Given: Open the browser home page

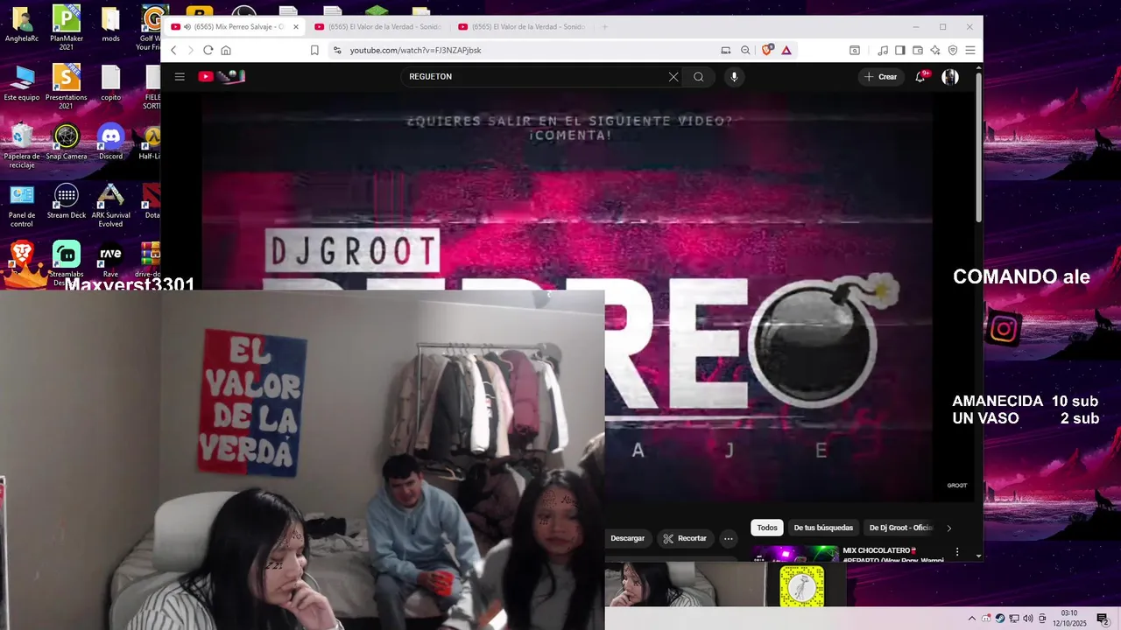Looking at the screenshot, I should click(x=226, y=51).
